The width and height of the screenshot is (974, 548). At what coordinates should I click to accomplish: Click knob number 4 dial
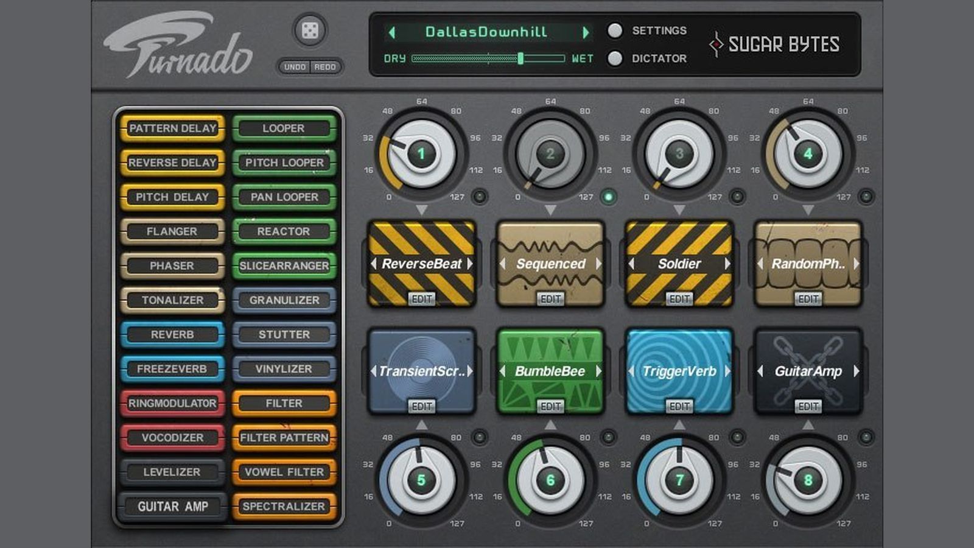pyautogui.click(x=808, y=153)
